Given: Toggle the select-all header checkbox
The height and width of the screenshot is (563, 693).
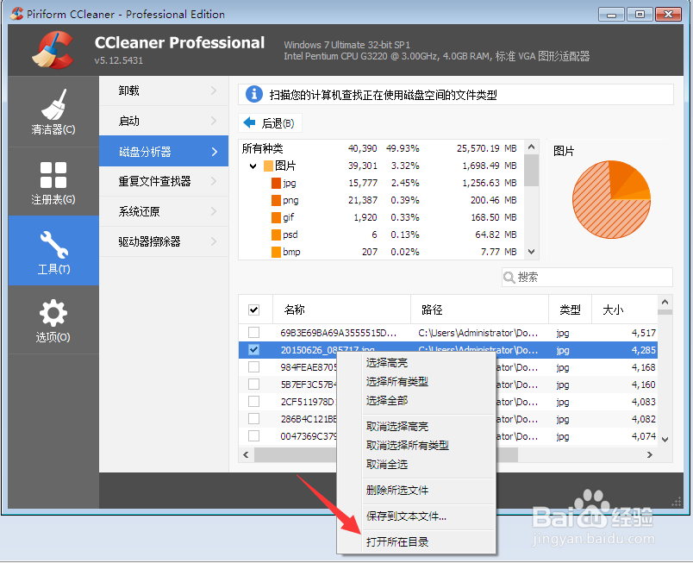Looking at the screenshot, I should click(x=253, y=310).
